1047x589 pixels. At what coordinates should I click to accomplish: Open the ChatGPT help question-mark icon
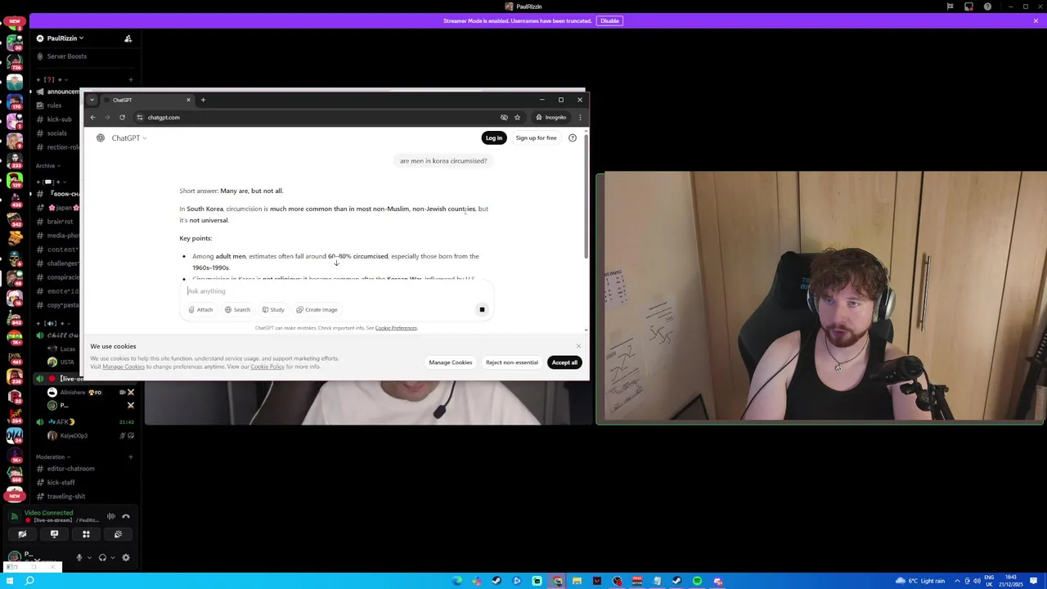pyautogui.click(x=573, y=137)
